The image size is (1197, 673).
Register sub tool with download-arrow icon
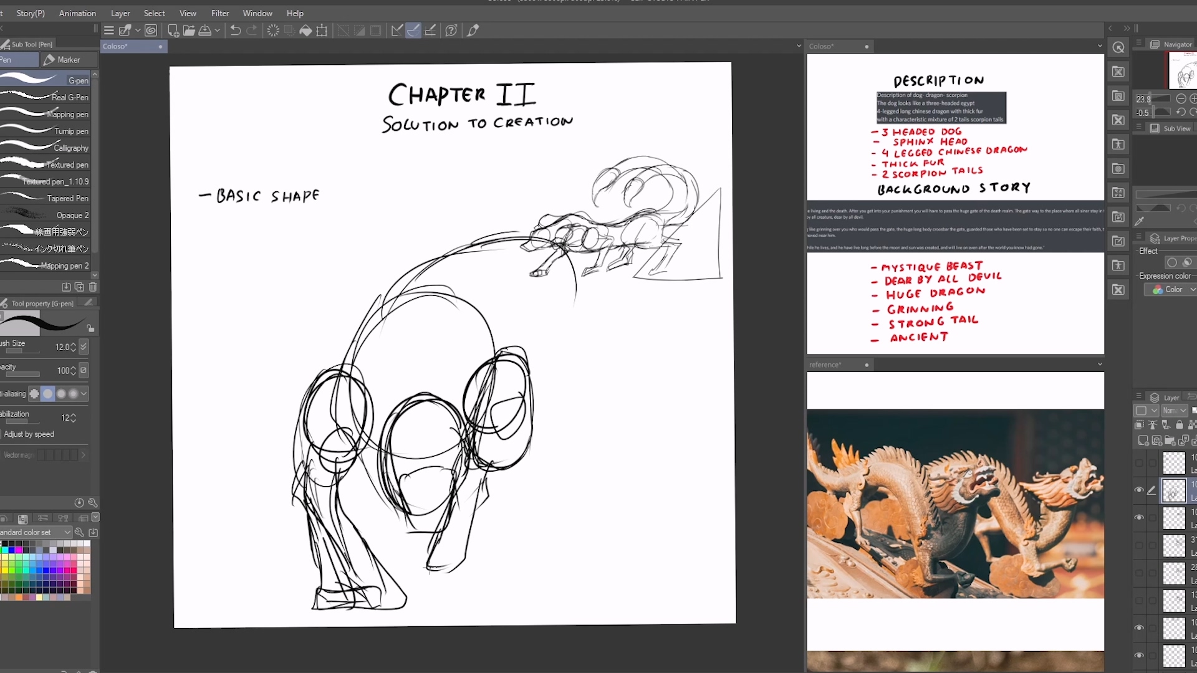[x=66, y=287]
